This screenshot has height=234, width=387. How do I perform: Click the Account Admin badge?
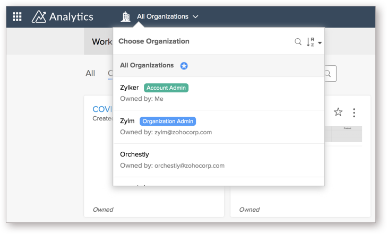[x=166, y=88]
